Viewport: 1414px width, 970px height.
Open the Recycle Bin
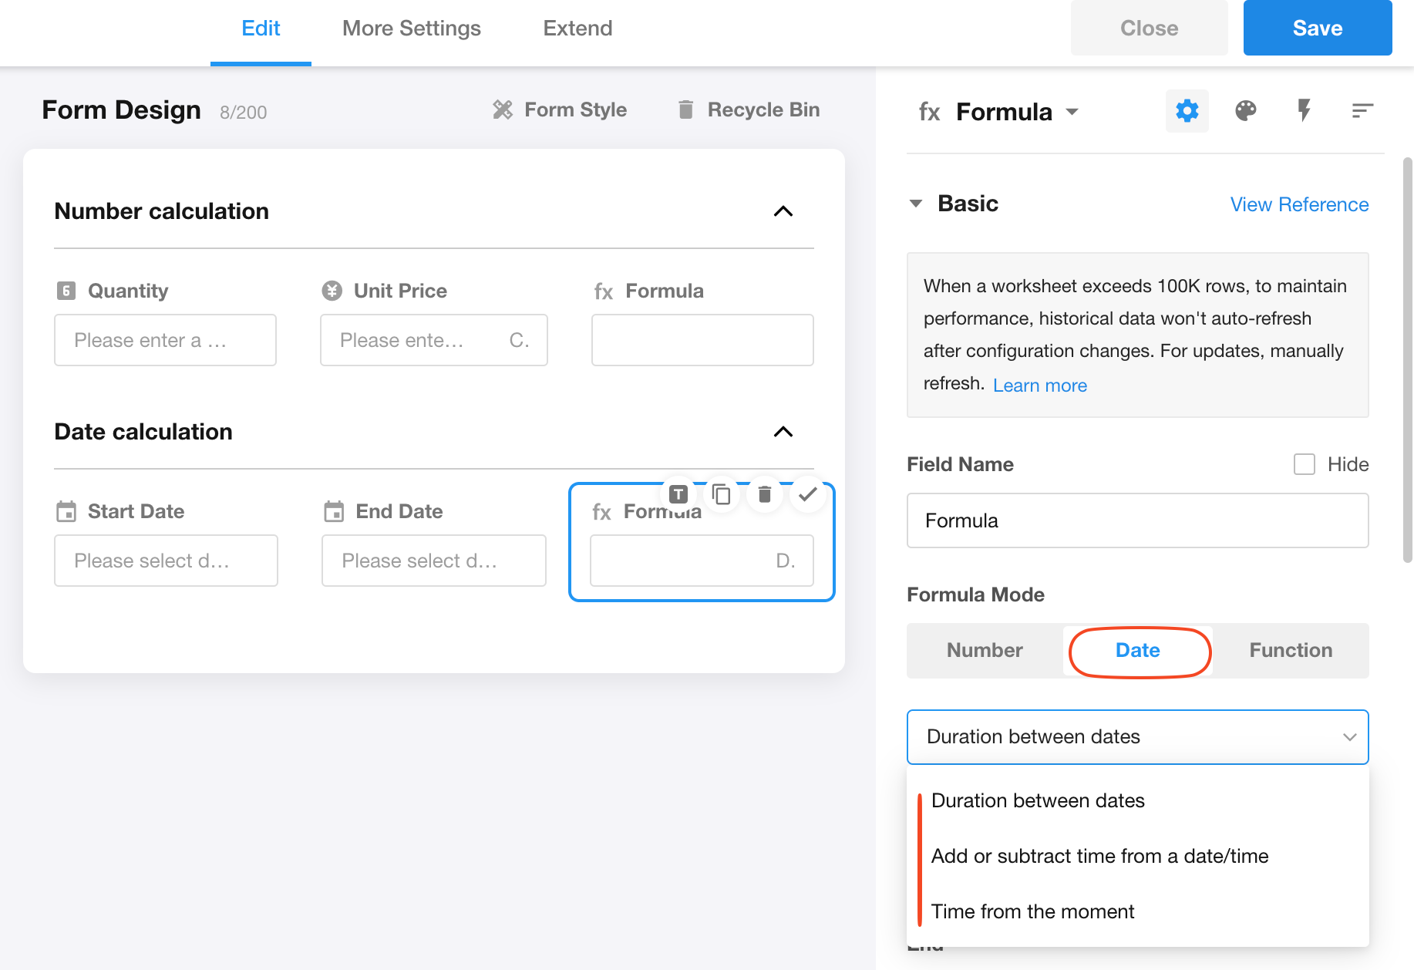coord(749,109)
